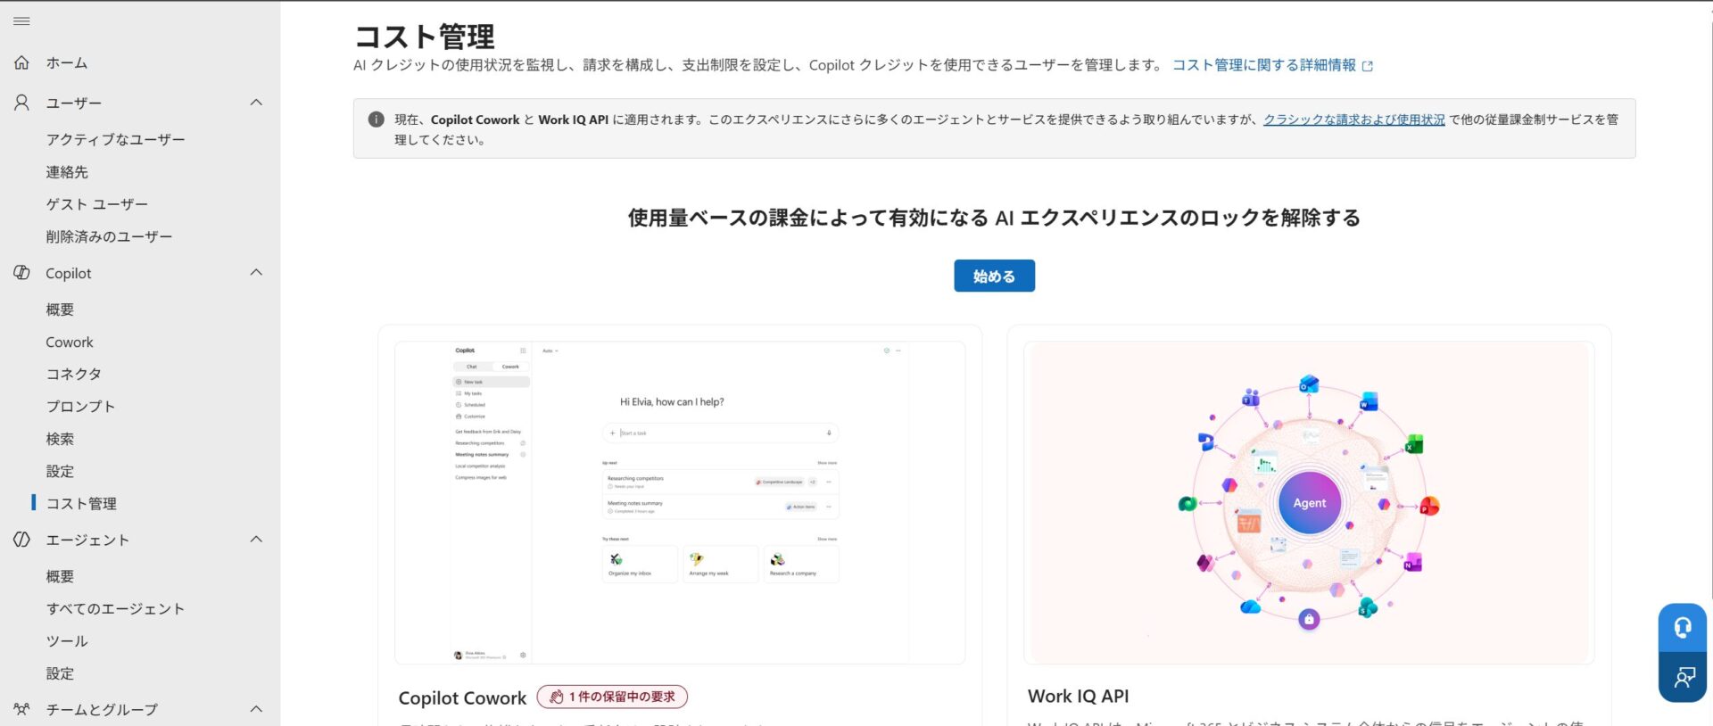Click the Copilot Cowork card title
The height and width of the screenshot is (726, 1713).
click(462, 698)
